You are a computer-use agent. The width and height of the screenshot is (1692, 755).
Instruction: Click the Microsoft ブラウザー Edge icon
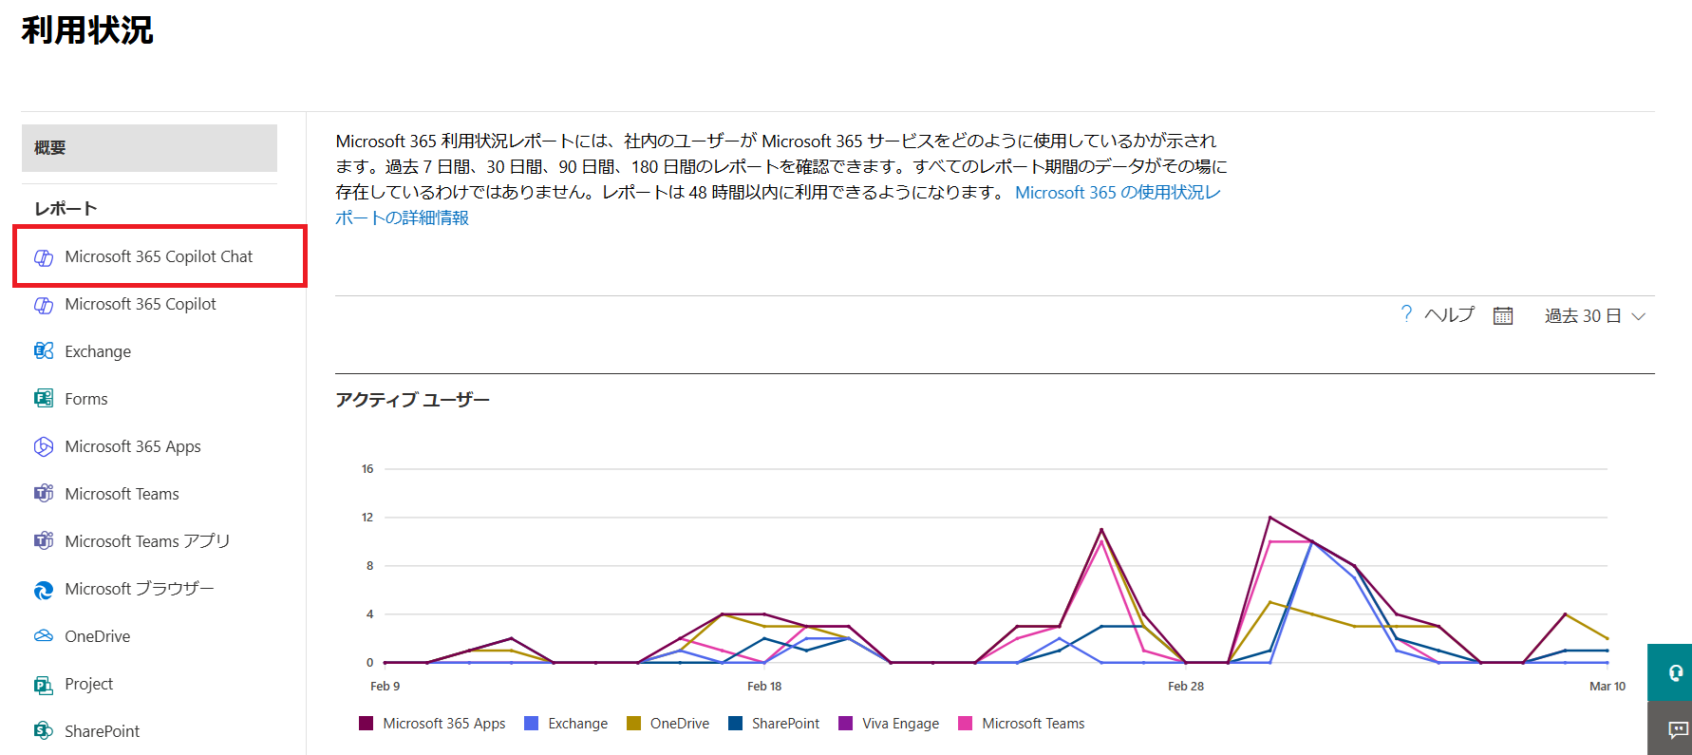pos(44,590)
